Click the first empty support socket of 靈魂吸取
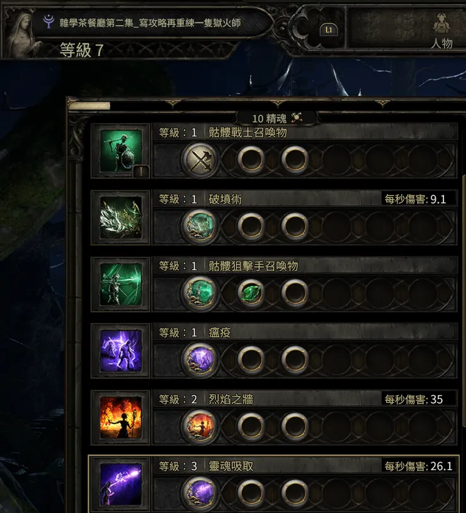466x513 pixels. tap(251, 493)
